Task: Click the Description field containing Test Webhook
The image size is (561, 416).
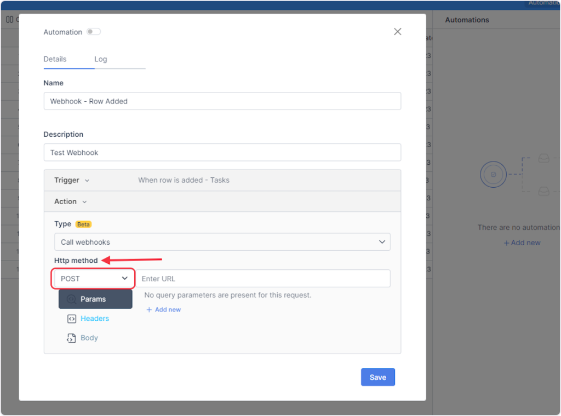Action: pos(222,153)
